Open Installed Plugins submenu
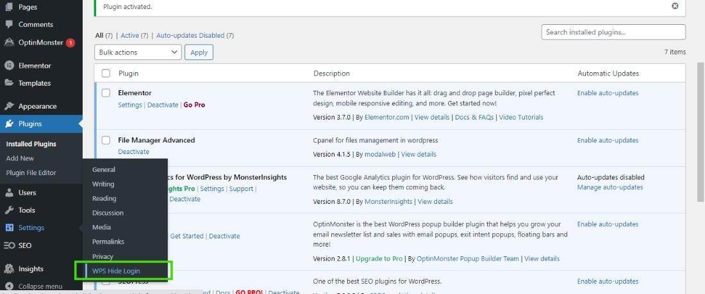Image resolution: width=705 pixels, height=294 pixels. 31,144
